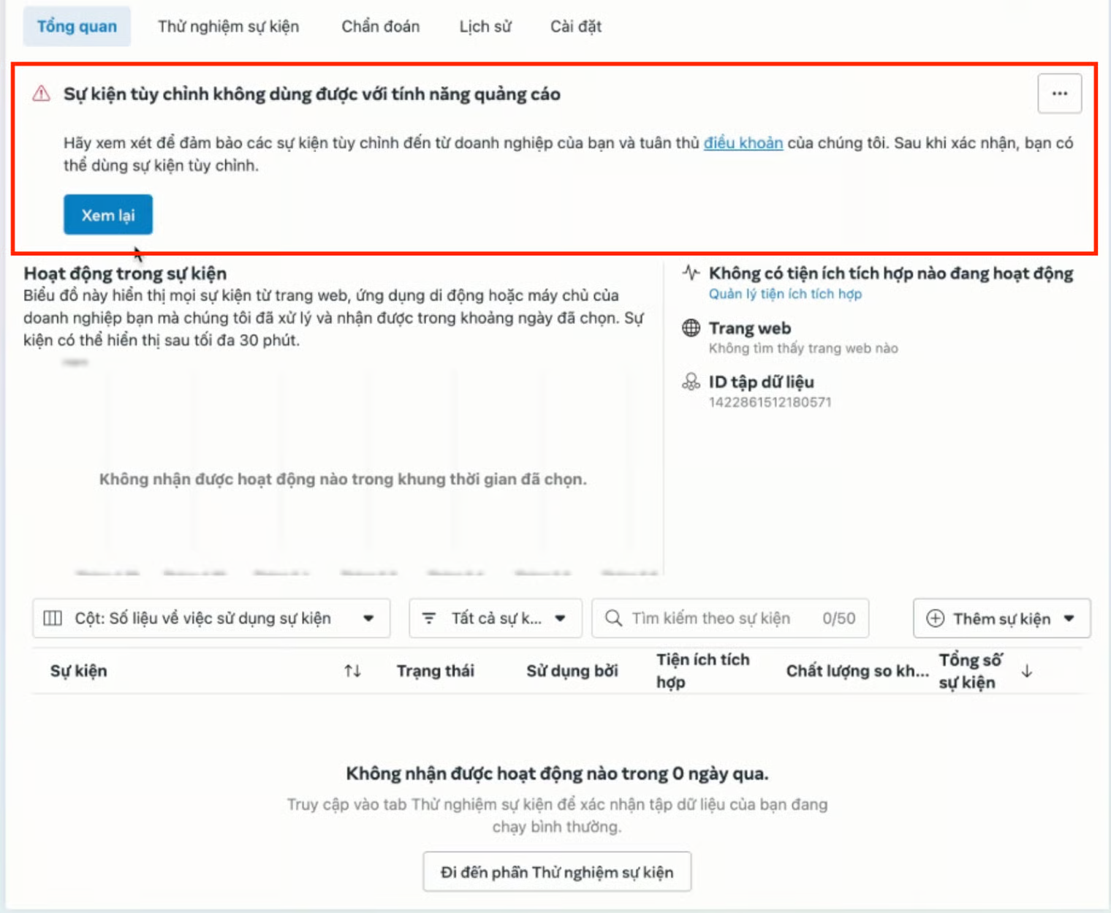
Task: Click the globe icon beside Trang web
Action: point(691,328)
